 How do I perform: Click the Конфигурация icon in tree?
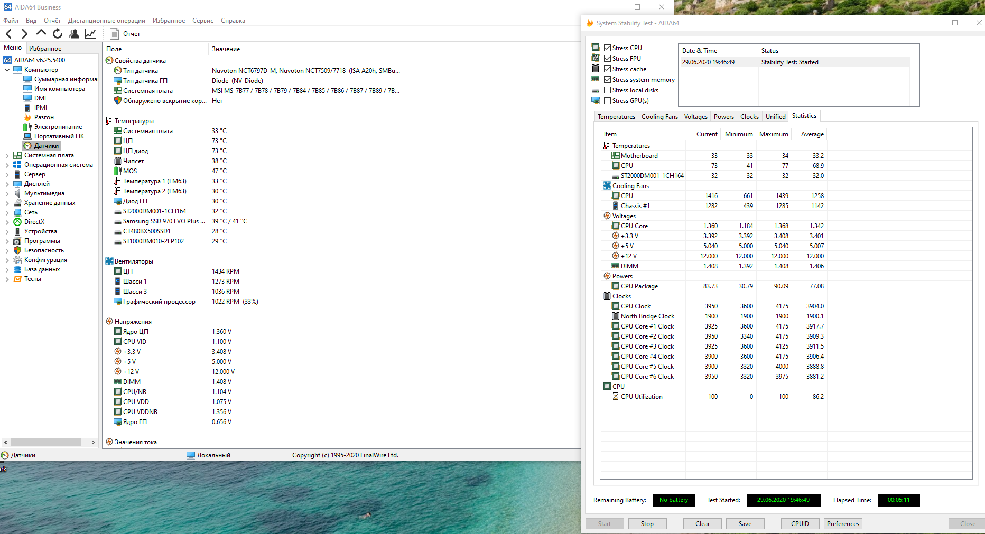click(17, 260)
